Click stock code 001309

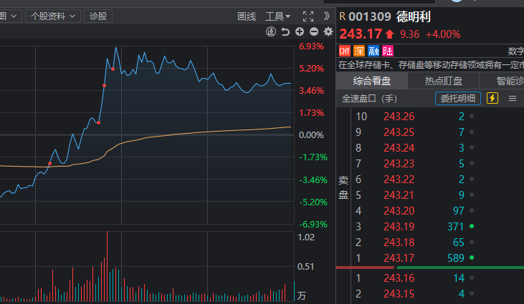(x=370, y=16)
